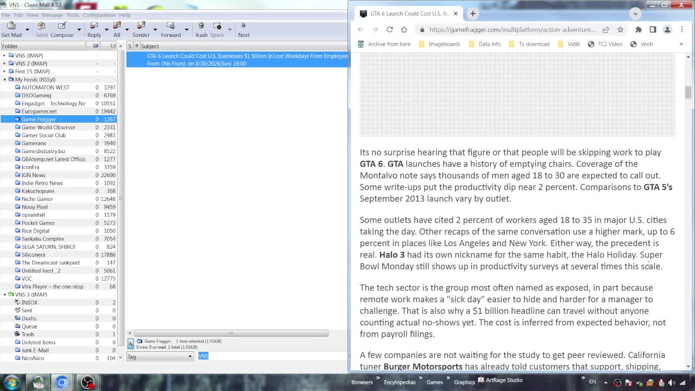Open the Edit menu in Claws Mail
Image resolution: width=695 pixels, height=391 pixels.
coord(18,15)
